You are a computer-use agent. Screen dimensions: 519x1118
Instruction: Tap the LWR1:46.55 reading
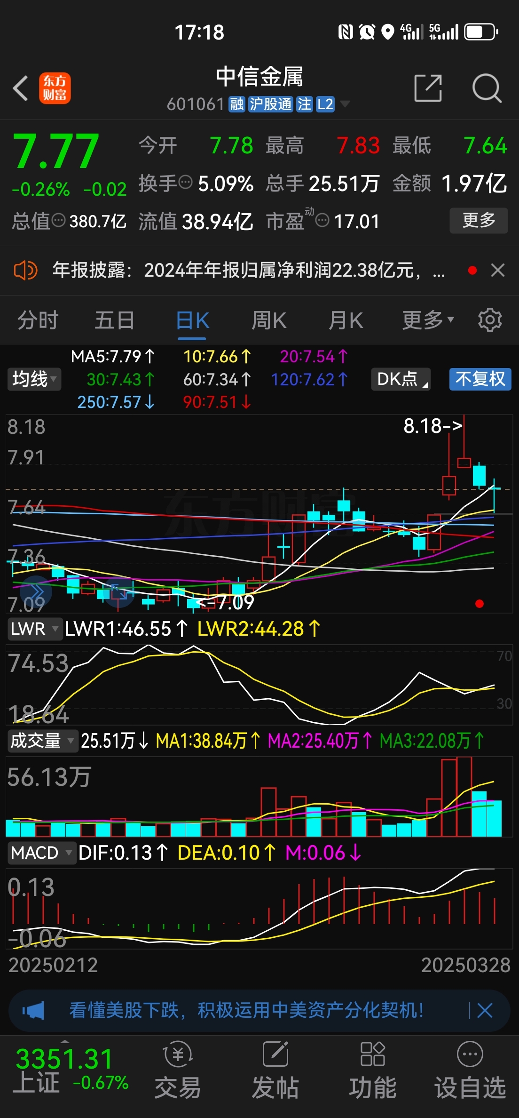click(126, 629)
